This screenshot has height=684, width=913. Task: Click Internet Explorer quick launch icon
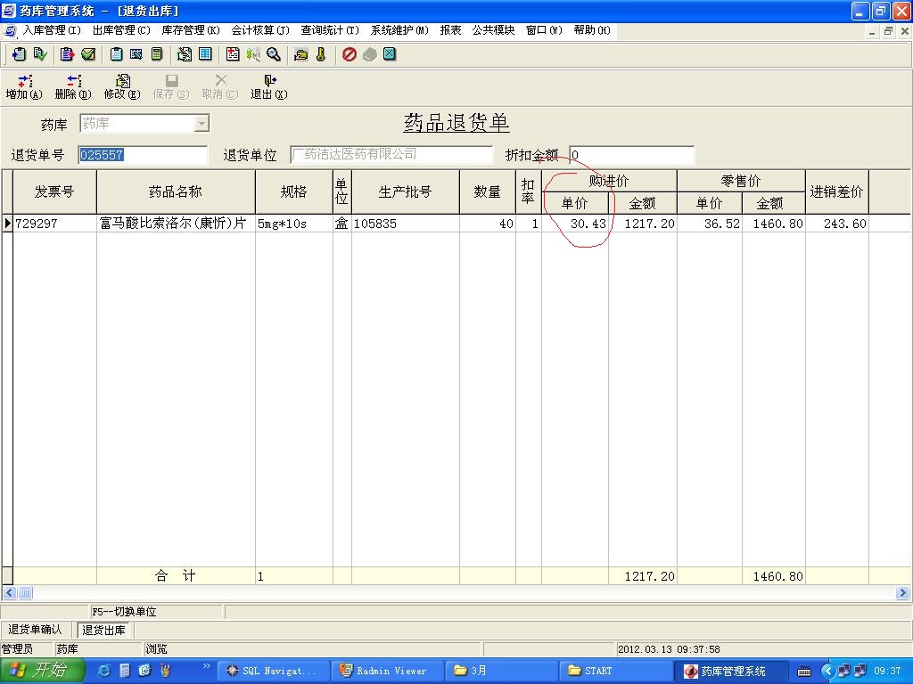click(x=105, y=671)
